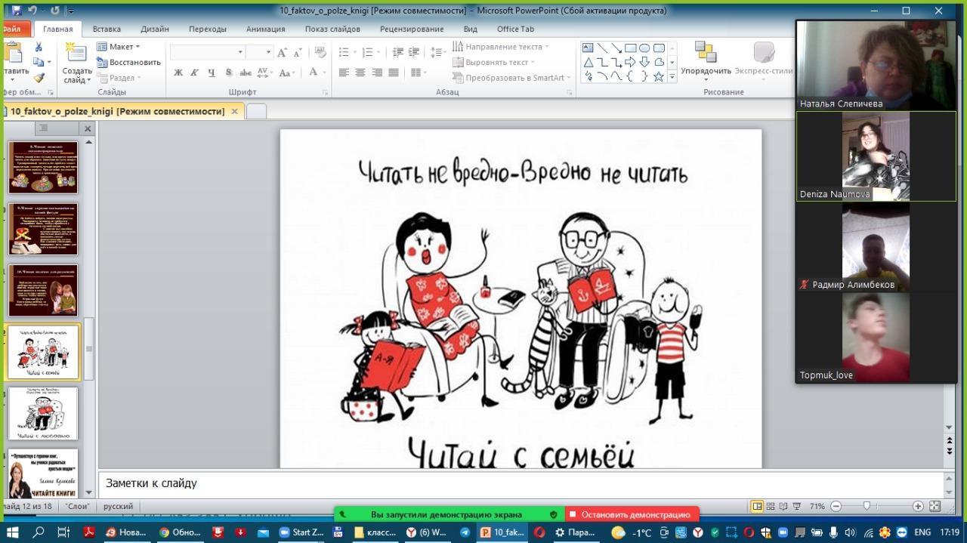Open the font name combo box
967x543 pixels.
pos(208,52)
